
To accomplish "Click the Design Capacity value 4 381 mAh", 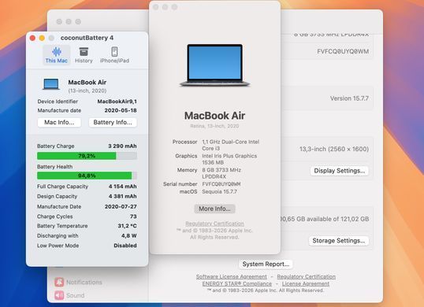I will click(122, 196).
